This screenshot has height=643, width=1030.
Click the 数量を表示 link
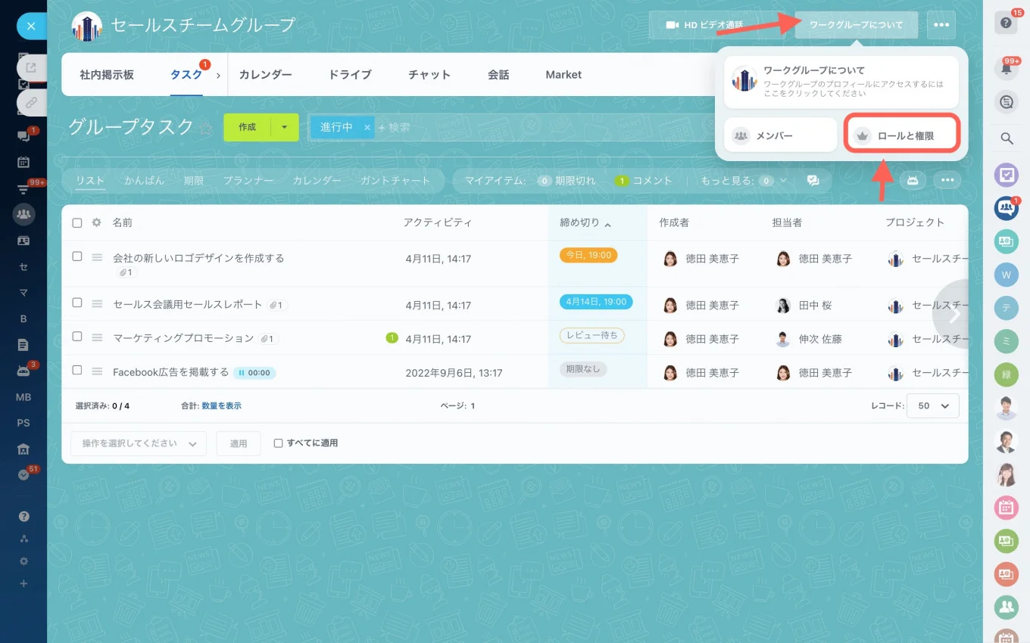click(x=221, y=406)
